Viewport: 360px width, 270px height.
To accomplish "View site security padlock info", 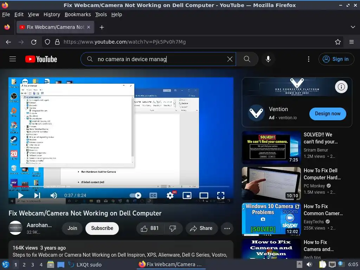I will click(57, 42).
